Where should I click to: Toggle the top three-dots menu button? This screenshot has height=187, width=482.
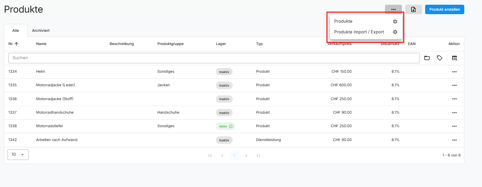tap(393, 9)
